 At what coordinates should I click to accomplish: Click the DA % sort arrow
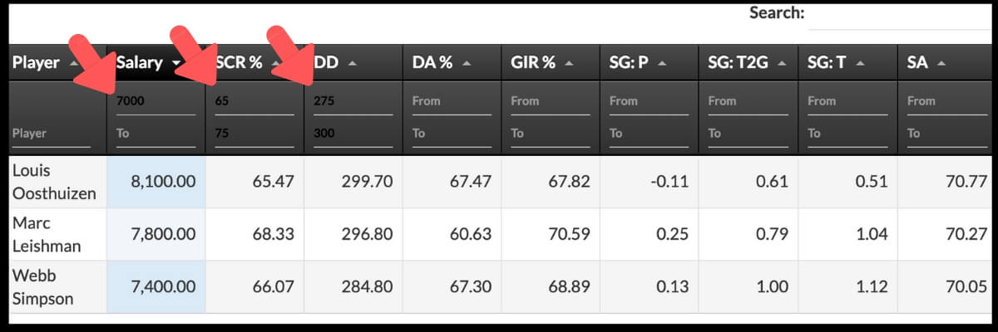[x=467, y=63]
